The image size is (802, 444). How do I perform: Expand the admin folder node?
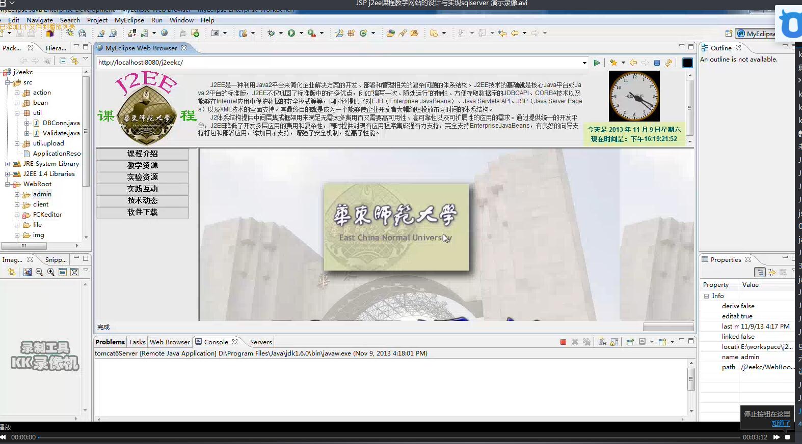tap(17, 194)
